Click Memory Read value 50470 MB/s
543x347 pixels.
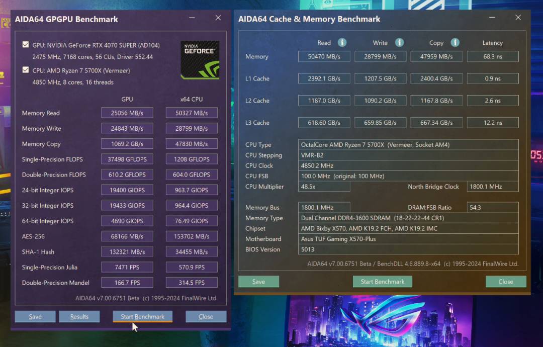tap(324, 56)
